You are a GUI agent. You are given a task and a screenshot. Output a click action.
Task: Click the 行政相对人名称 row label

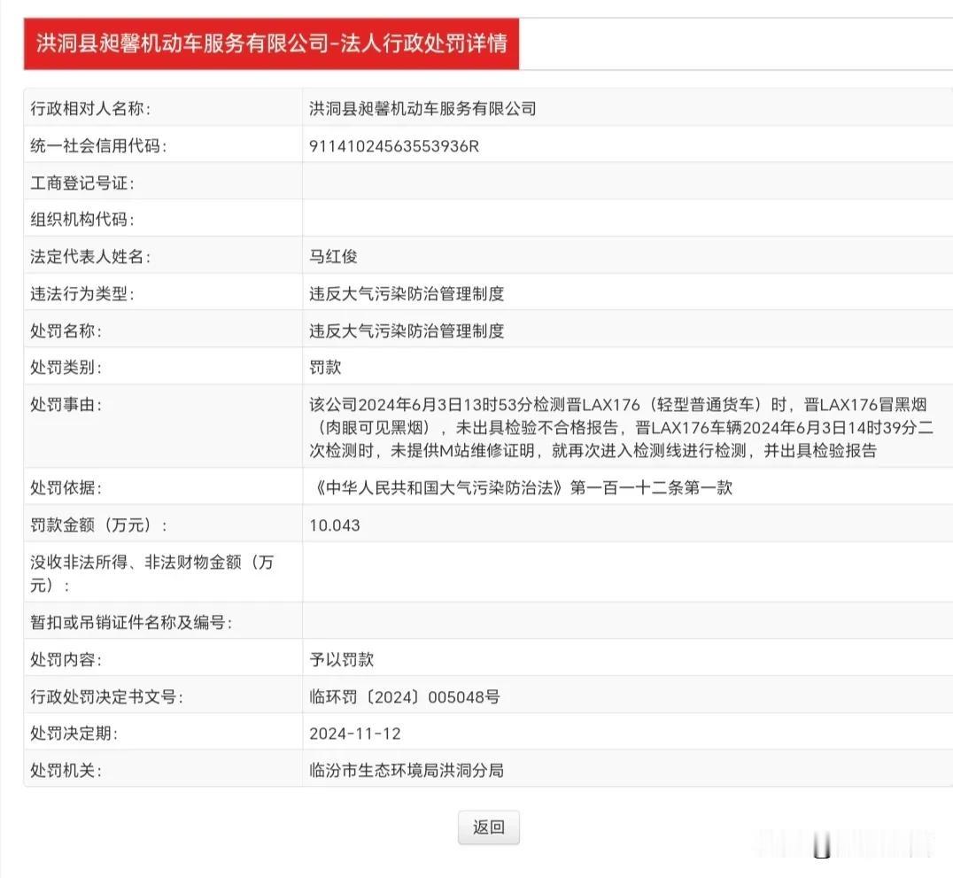coord(89,108)
